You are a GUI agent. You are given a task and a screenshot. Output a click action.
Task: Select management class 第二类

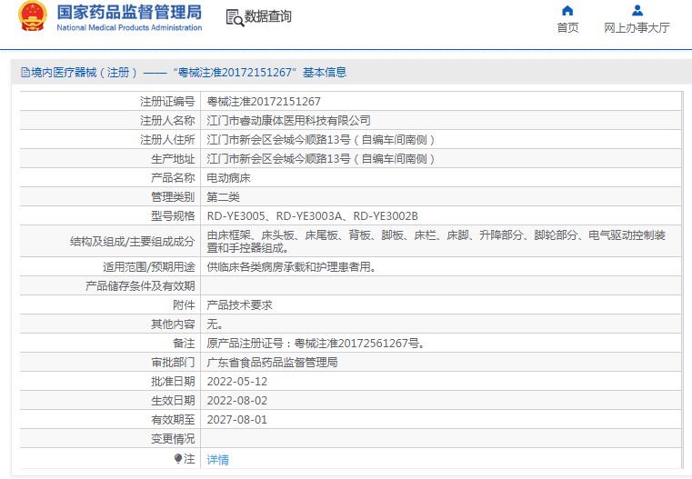(x=224, y=196)
